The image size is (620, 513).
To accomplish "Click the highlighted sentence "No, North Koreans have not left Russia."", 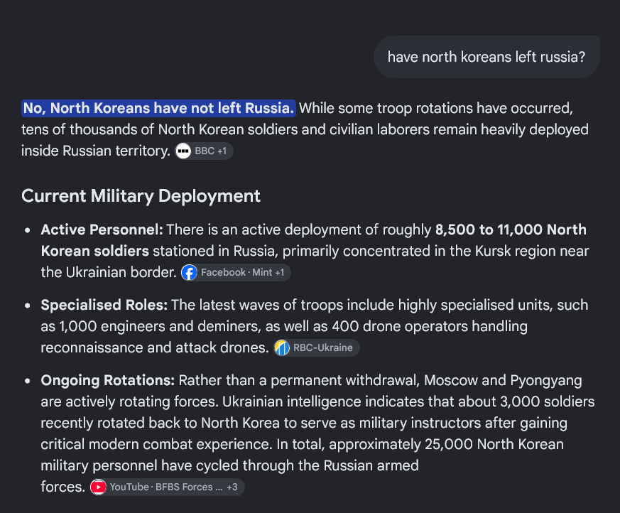I will [158, 109].
